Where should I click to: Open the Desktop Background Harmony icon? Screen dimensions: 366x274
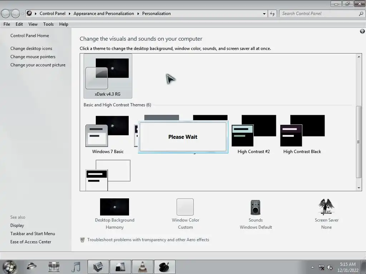point(114,207)
